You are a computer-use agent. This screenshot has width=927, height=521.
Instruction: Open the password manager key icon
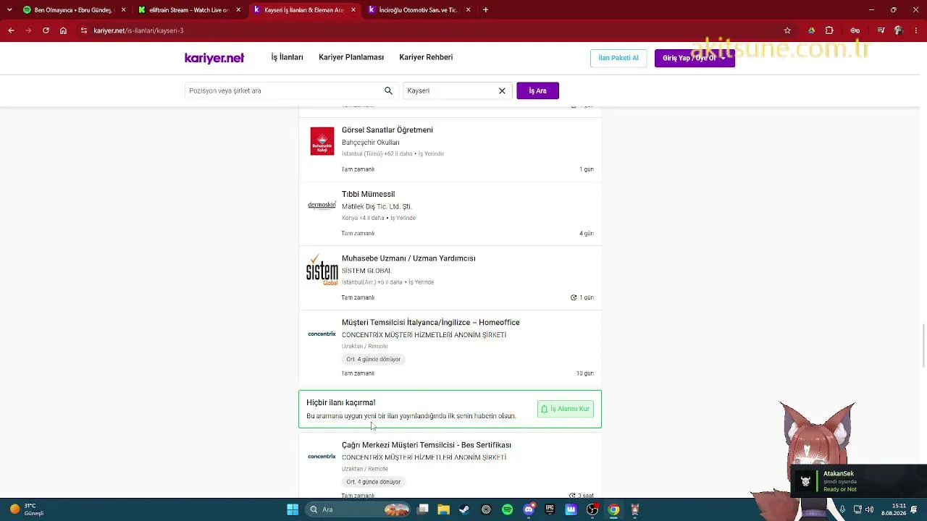[855, 30]
